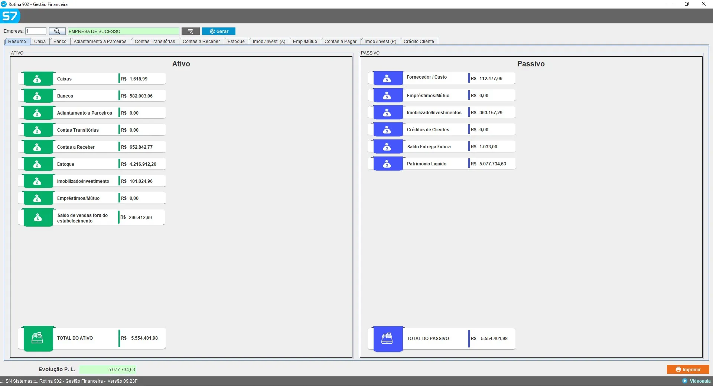This screenshot has height=386, width=713.
Task: Click the blue cash register icon for Total do Passivo
Action: click(x=387, y=339)
